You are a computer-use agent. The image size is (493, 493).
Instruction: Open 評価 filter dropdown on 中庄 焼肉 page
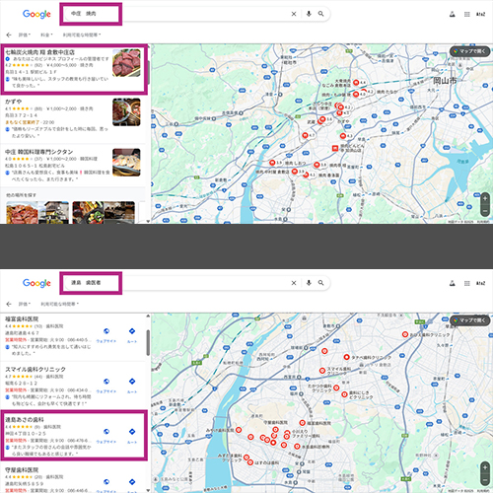(25, 35)
